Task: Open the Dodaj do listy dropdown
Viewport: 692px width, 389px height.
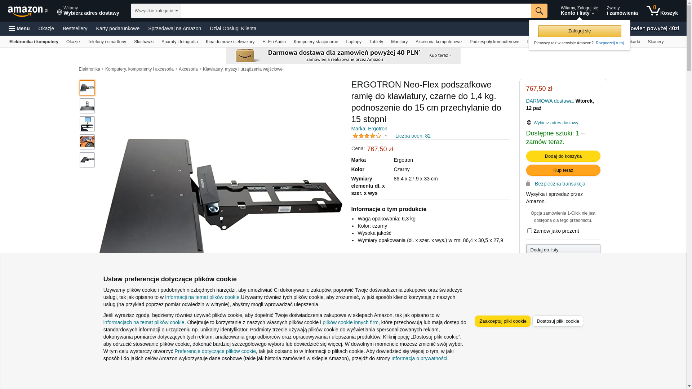Action: [x=563, y=250]
